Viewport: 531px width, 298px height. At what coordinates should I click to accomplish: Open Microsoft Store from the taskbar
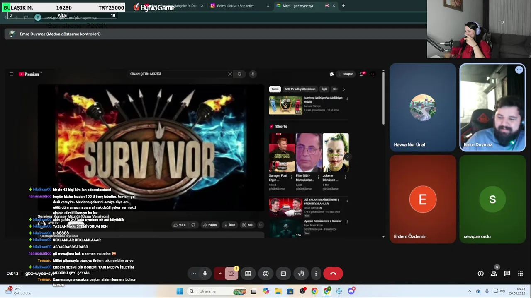point(290,291)
